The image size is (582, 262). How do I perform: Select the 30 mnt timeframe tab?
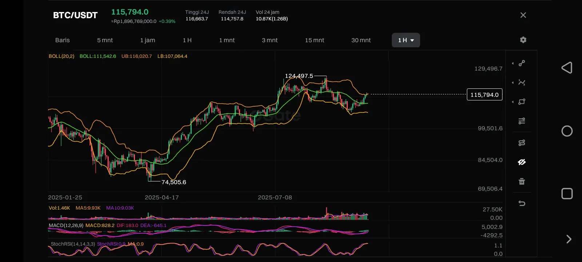tap(361, 40)
